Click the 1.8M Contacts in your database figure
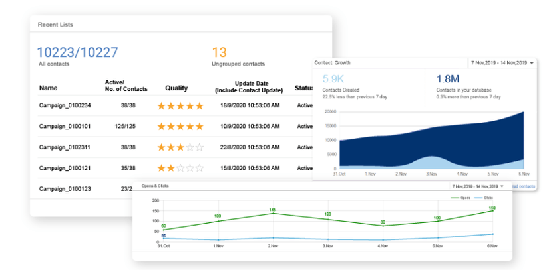The height and width of the screenshot is (270, 551). 448,79
